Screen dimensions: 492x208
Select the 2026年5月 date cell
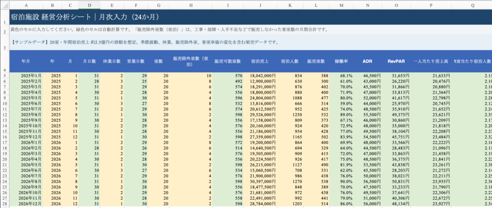(x=26, y=165)
